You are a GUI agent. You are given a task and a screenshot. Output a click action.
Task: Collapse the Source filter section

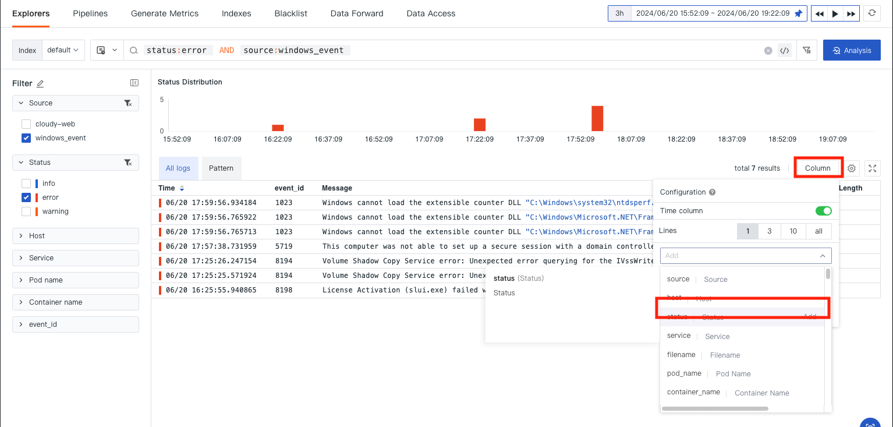tap(76, 103)
